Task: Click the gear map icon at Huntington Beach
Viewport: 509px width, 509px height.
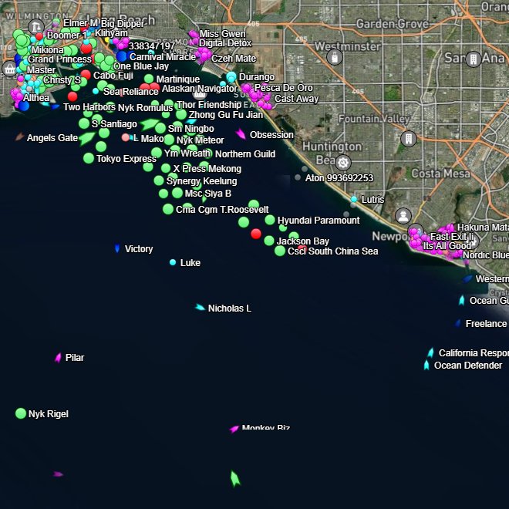Action: [x=343, y=163]
